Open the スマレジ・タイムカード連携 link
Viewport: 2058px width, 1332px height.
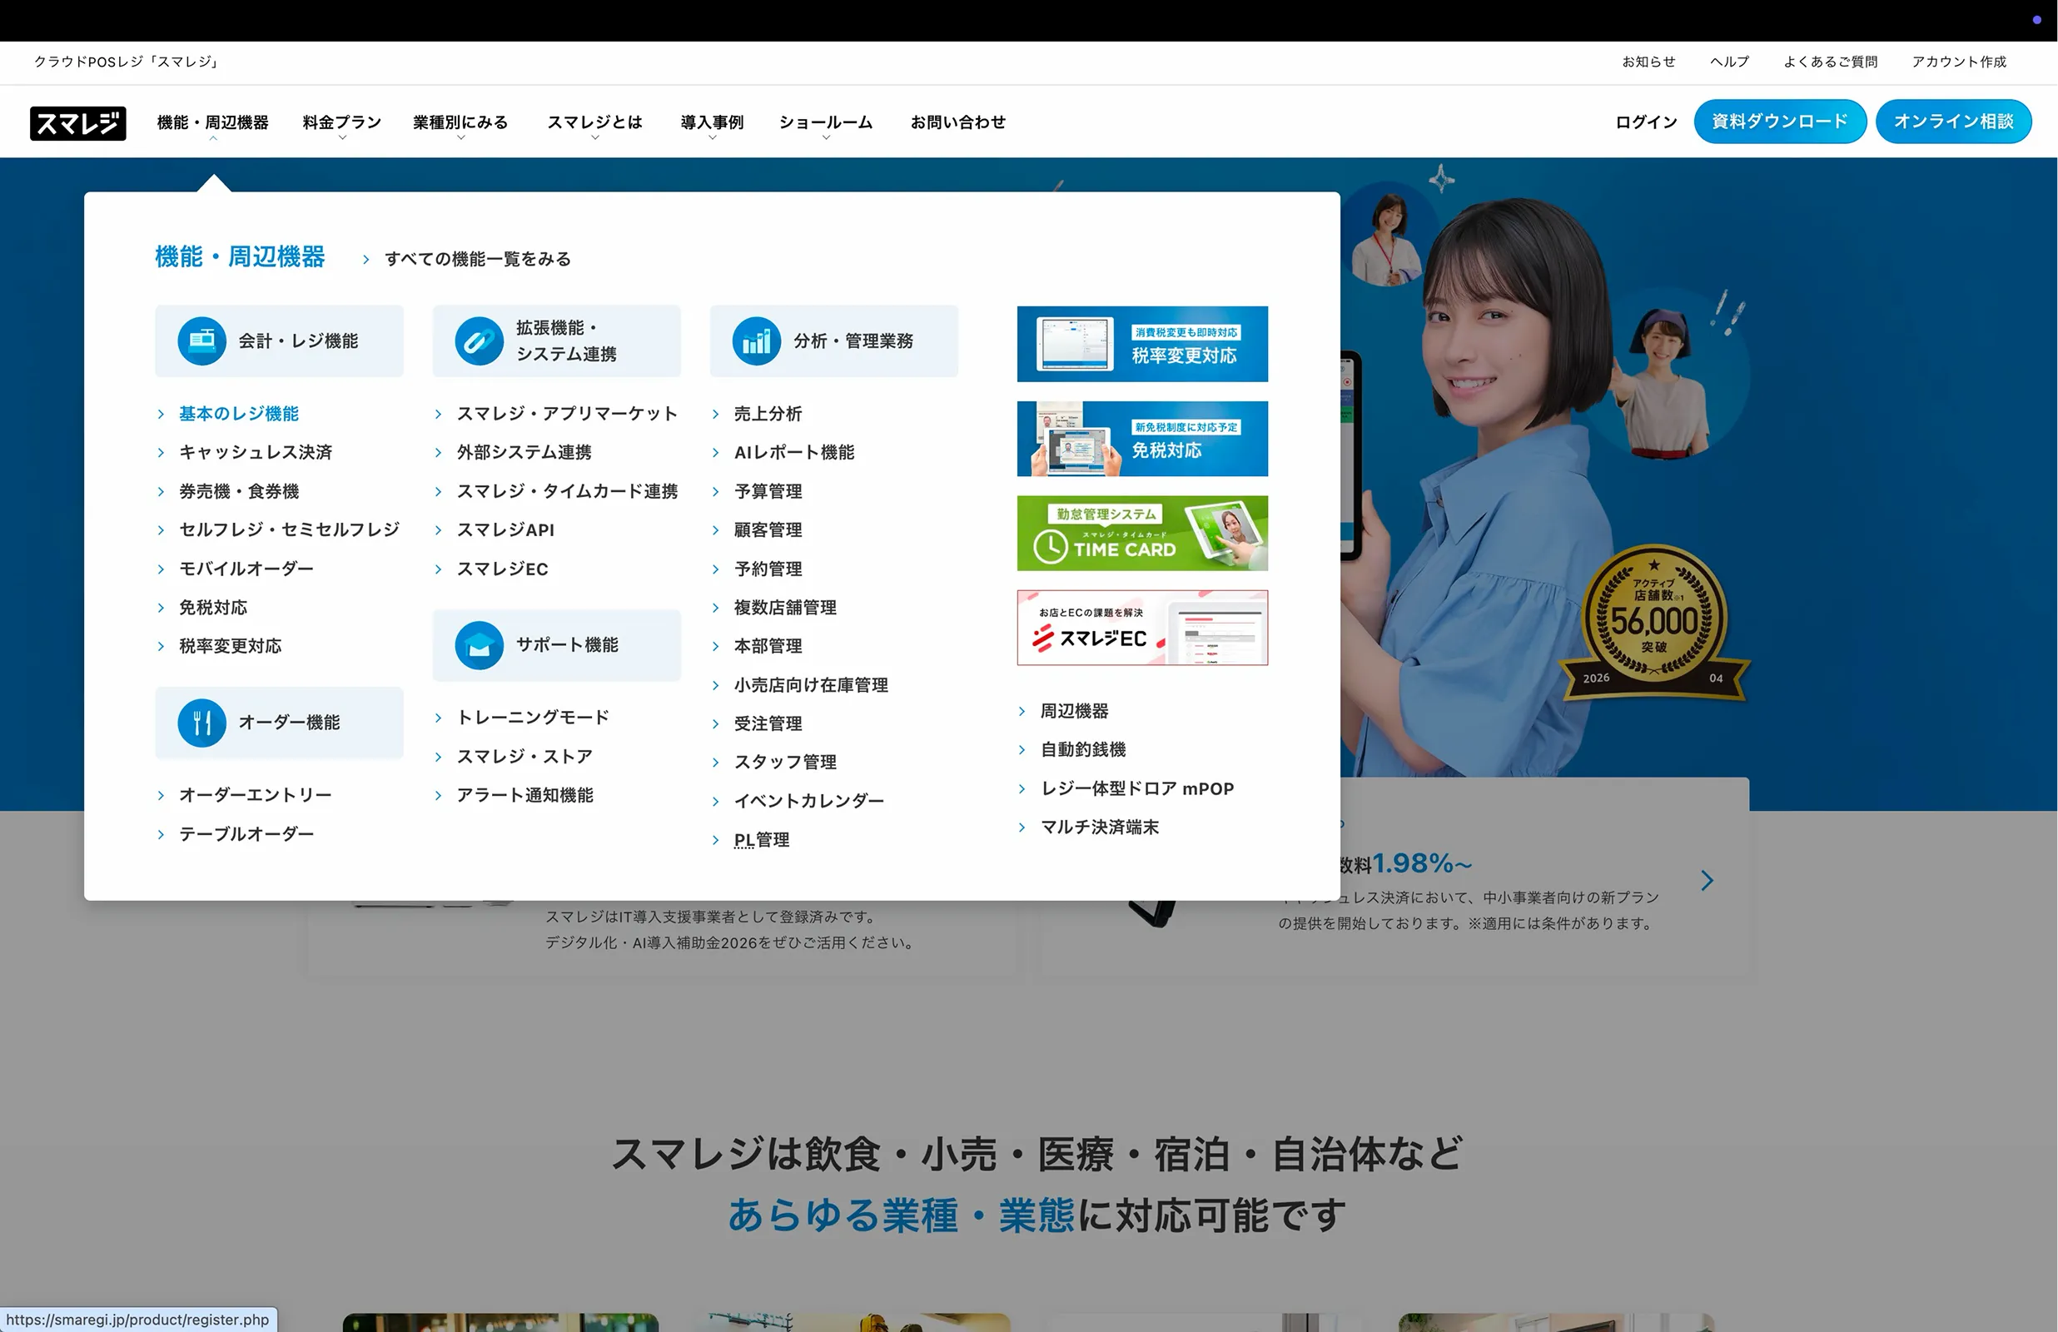[567, 491]
